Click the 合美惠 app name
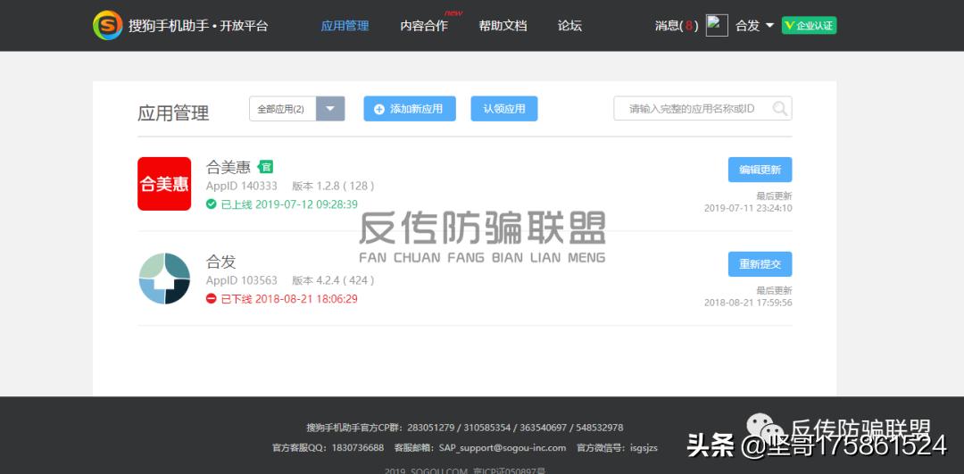The height and width of the screenshot is (474, 964). (x=229, y=167)
